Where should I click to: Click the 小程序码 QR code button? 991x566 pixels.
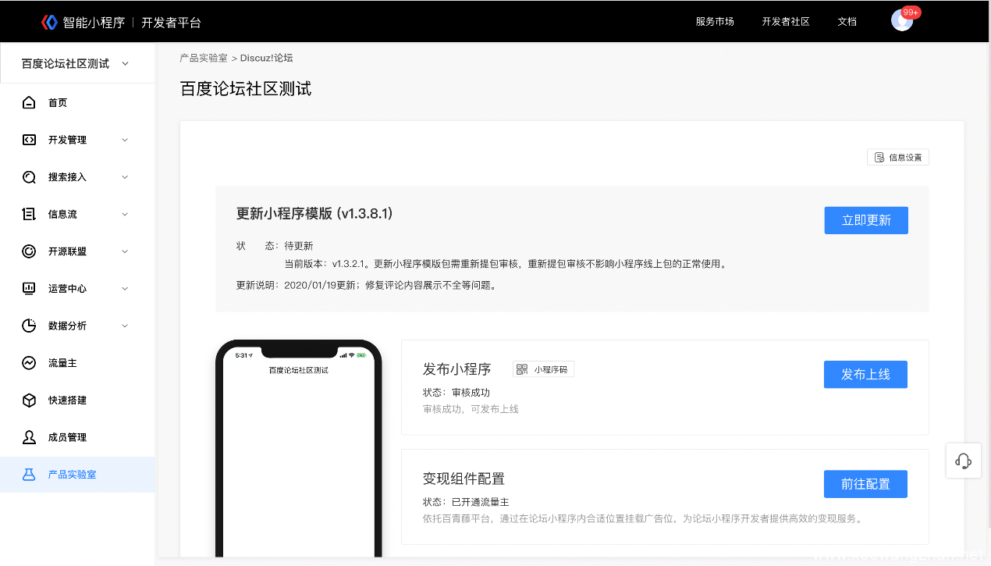pos(543,369)
